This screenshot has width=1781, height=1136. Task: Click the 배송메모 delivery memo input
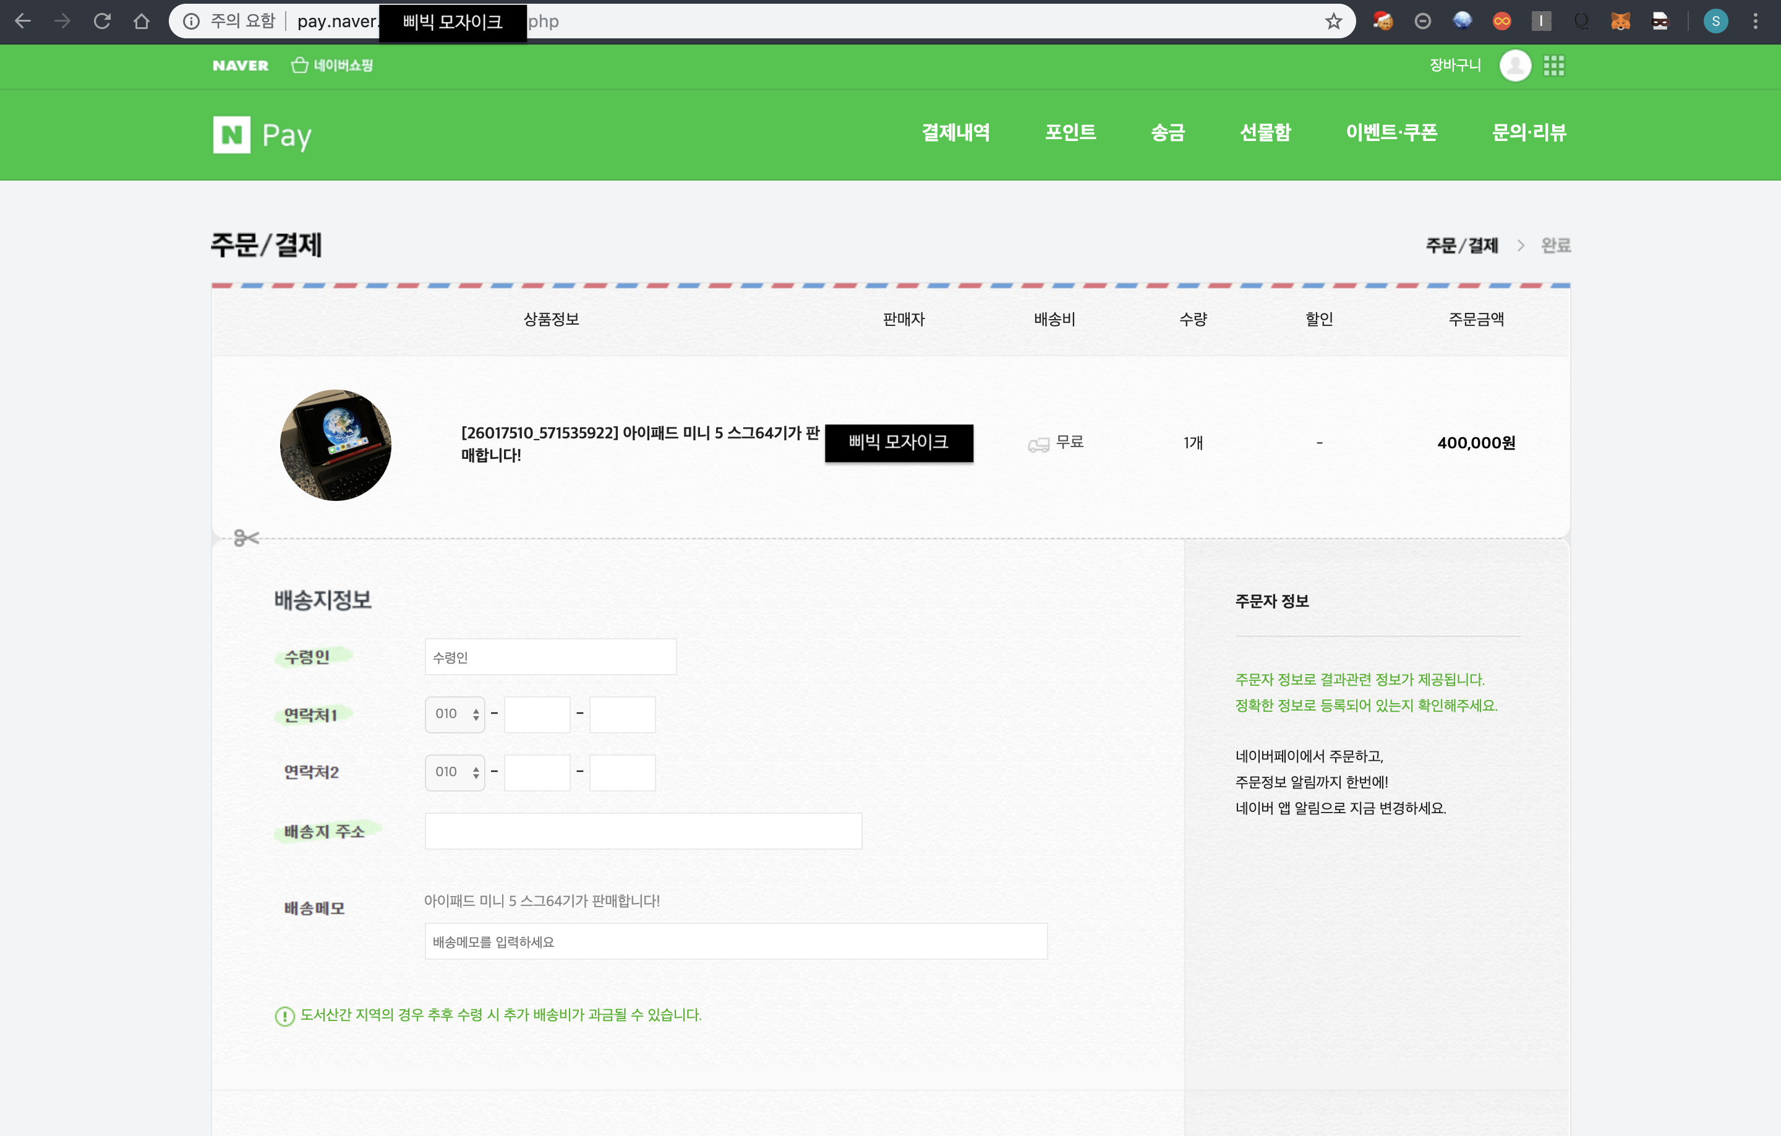click(736, 941)
